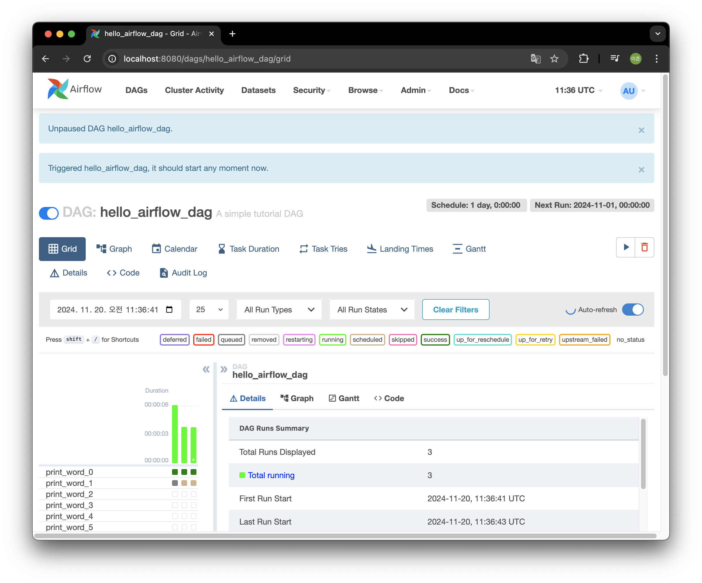Dismiss the Unpaused DAG notification
This screenshot has width=702, height=583.
pyautogui.click(x=641, y=130)
